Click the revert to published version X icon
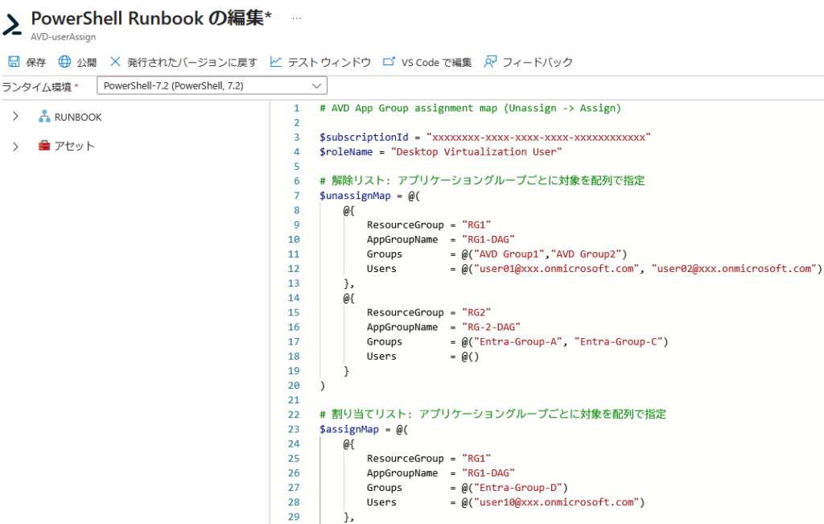Viewport: 824px width, 524px height. pos(115,62)
